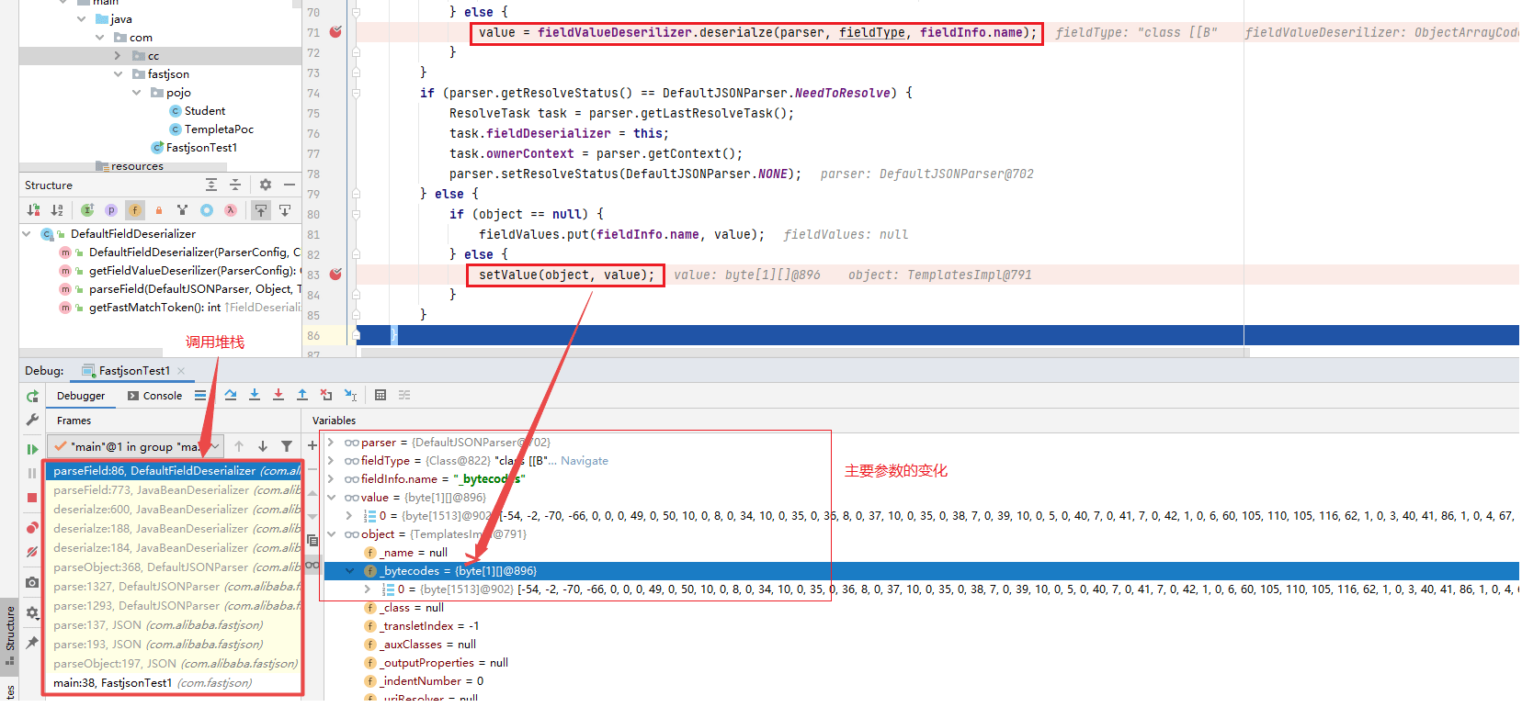The image size is (1522, 707).
Task: Collapse the fastjson package folder
Action: click(118, 74)
